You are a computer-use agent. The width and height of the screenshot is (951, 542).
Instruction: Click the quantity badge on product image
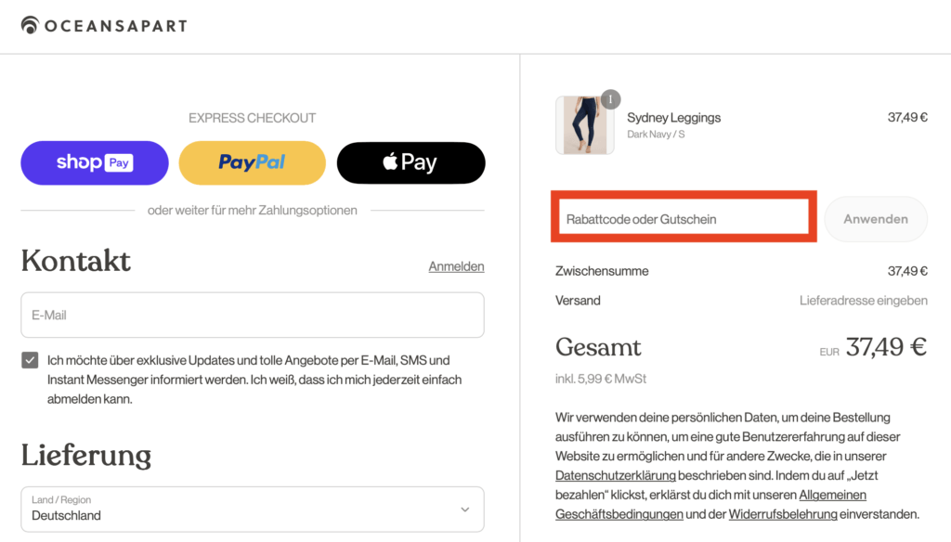click(610, 98)
